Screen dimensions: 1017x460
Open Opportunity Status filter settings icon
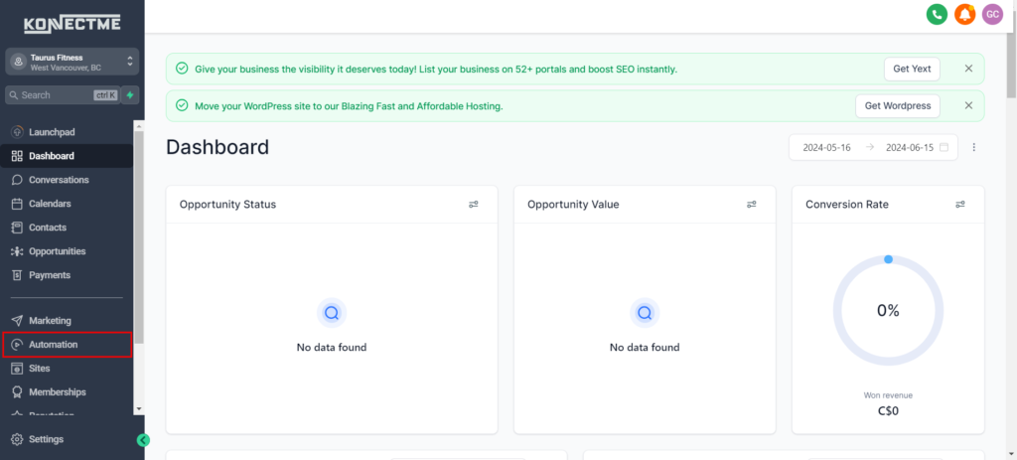pos(474,205)
